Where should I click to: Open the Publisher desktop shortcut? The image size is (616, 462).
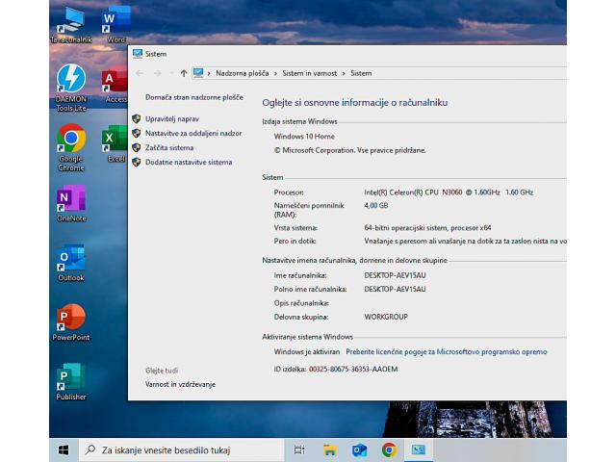coord(71,382)
